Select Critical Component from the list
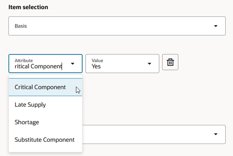Viewport: 233px width, 156px height. 40,87
